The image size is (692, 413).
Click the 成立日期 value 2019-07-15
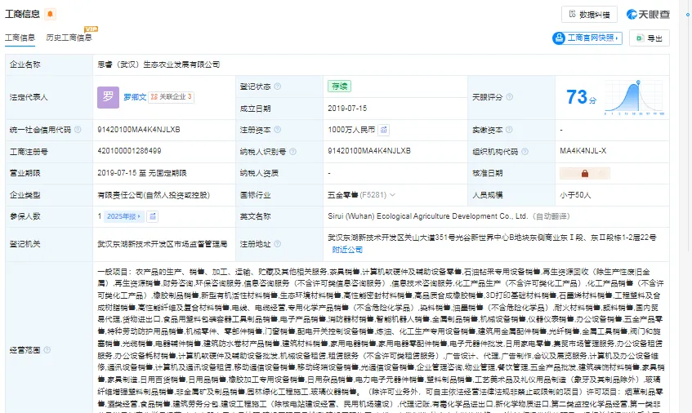pos(347,109)
